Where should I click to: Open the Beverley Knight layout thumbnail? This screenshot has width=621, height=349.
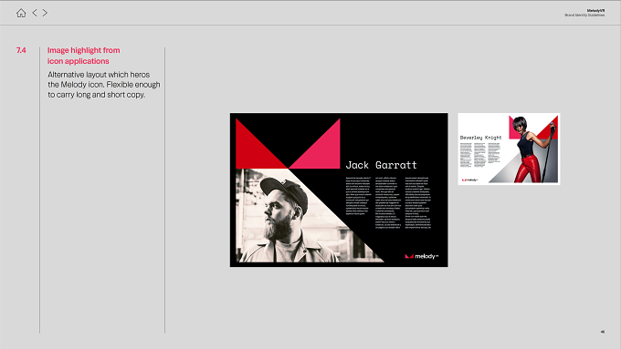(x=509, y=149)
